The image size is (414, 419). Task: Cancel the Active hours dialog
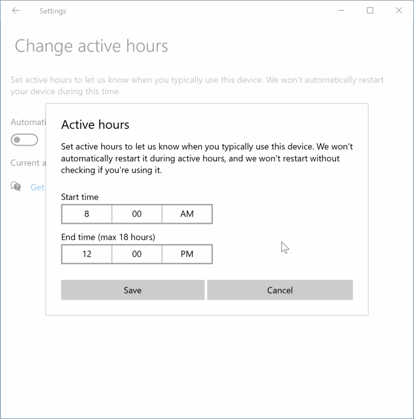click(280, 290)
